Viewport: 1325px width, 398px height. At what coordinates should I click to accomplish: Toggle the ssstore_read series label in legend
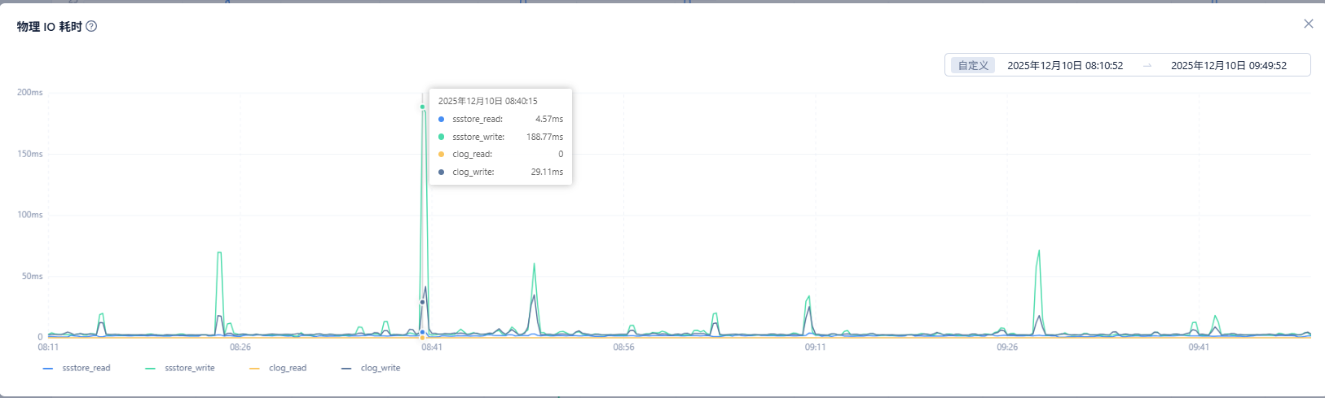(x=86, y=368)
